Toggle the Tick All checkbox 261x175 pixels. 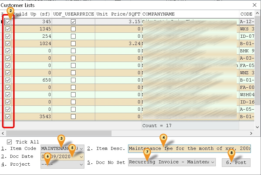[x=10, y=142]
